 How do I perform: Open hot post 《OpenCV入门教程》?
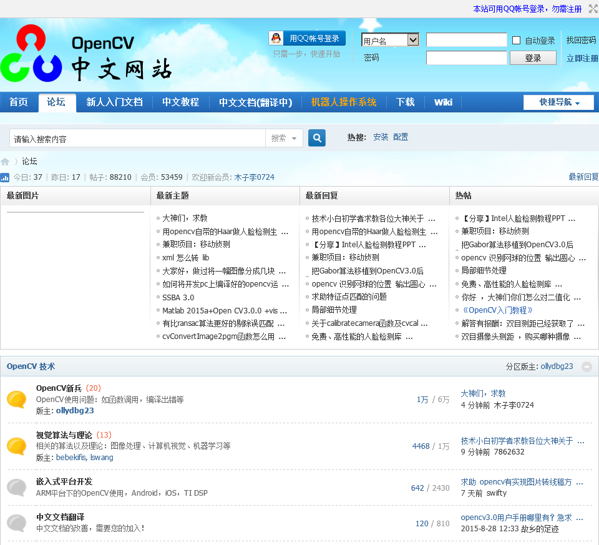tap(497, 310)
